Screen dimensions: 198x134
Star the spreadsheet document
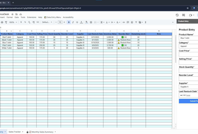(x=12, y=14)
